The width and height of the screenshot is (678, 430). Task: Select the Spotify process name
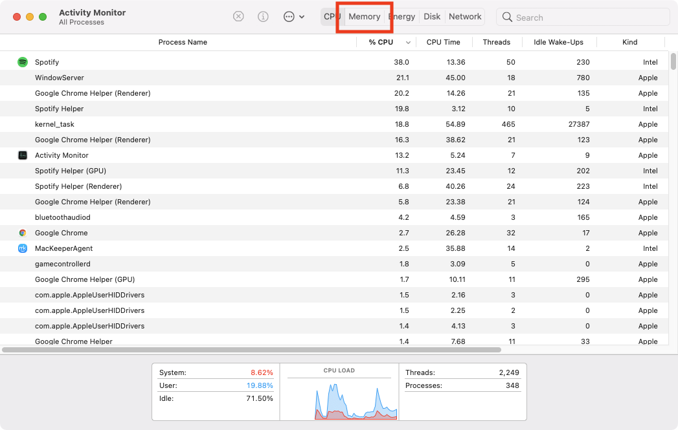tap(47, 62)
